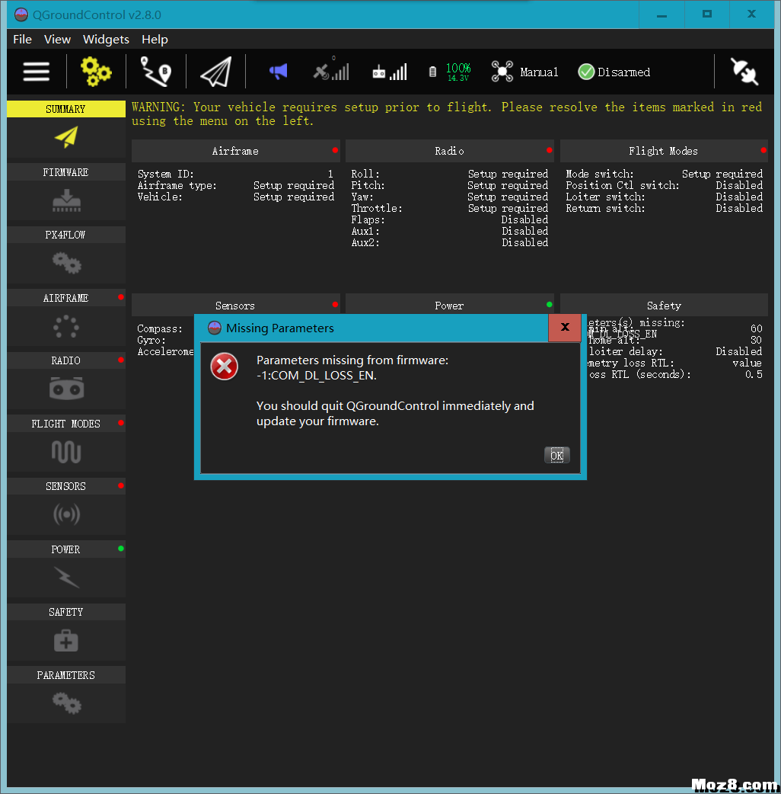
Task: Click the radio controller icon
Action: [x=66, y=389]
